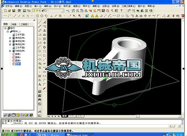Click the Move tool in modify toolbar
The width and height of the screenshot is (187, 136).
pyautogui.click(x=45, y=43)
